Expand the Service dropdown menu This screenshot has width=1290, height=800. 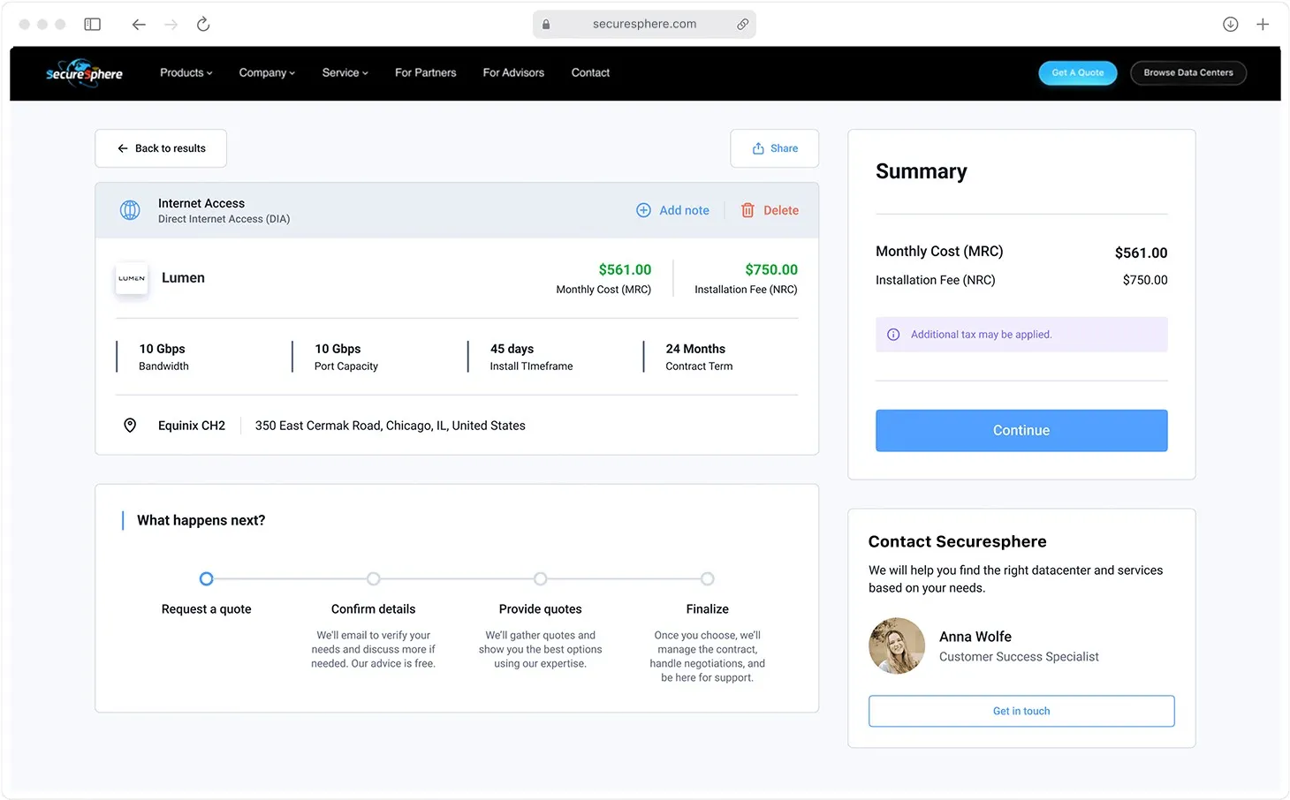point(345,73)
